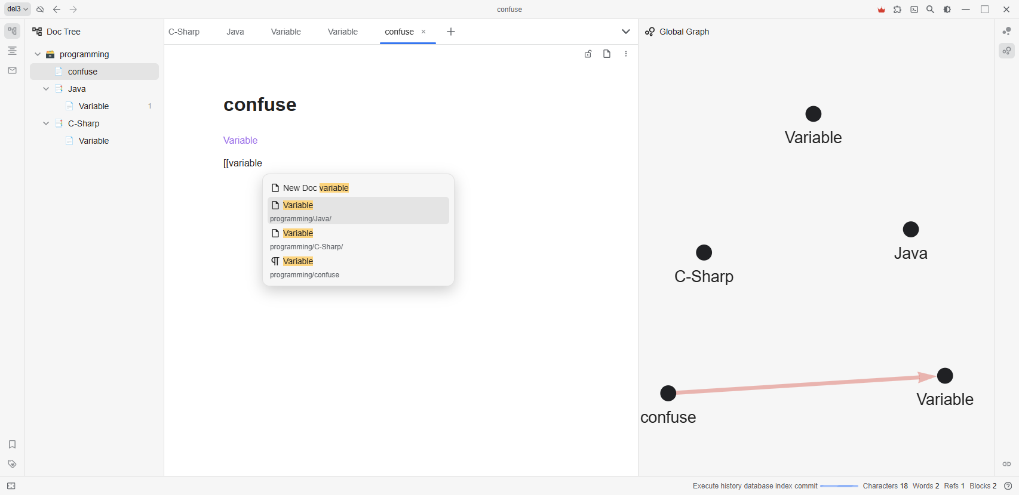Toggle the document read-only lock
The height and width of the screenshot is (495, 1019).
[588, 54]
